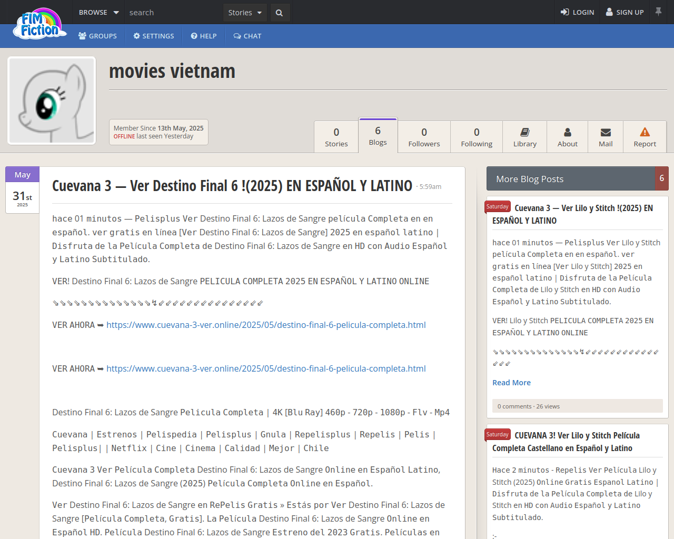Click the Member Since 13th May, 2025 box
Image resolution: width=674 pixels, height=539 pixels.
click(x=158, y=132)
